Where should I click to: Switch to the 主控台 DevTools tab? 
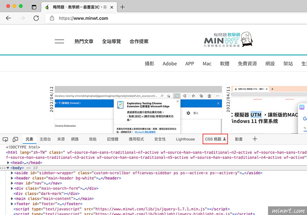[45, 139]
